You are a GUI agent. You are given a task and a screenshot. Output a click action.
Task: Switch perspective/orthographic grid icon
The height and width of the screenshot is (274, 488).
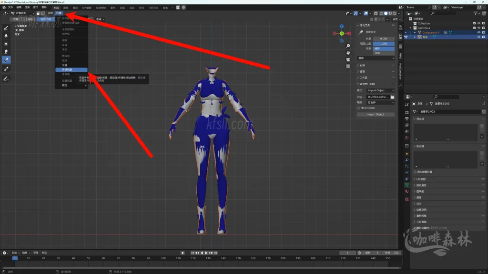point(348,66)
